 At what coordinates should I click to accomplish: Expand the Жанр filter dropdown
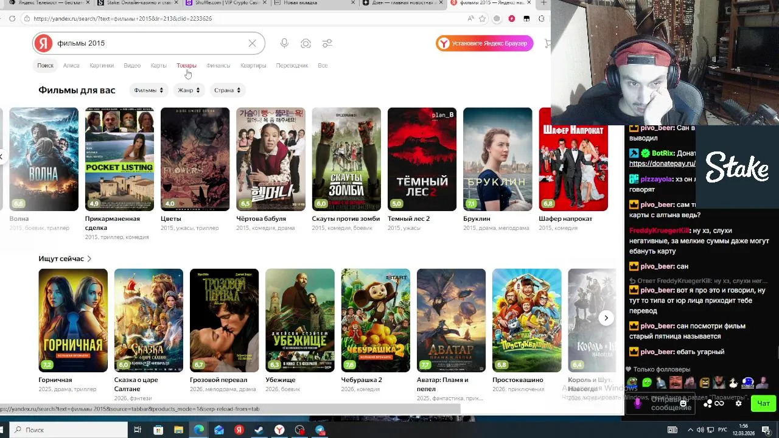[x=189, y=90]
